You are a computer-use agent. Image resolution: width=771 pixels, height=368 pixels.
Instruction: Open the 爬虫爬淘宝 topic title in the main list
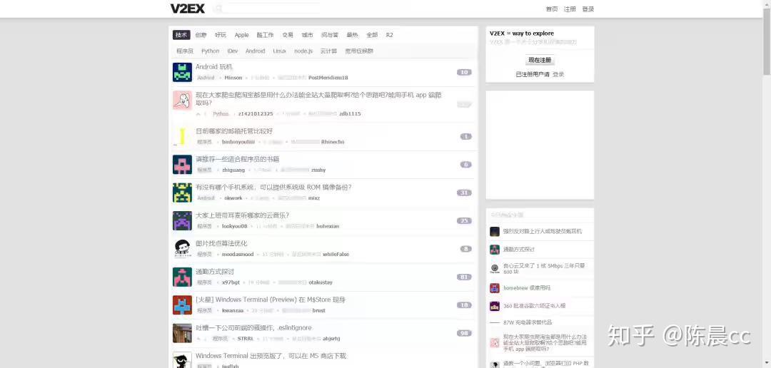(318, 98)
